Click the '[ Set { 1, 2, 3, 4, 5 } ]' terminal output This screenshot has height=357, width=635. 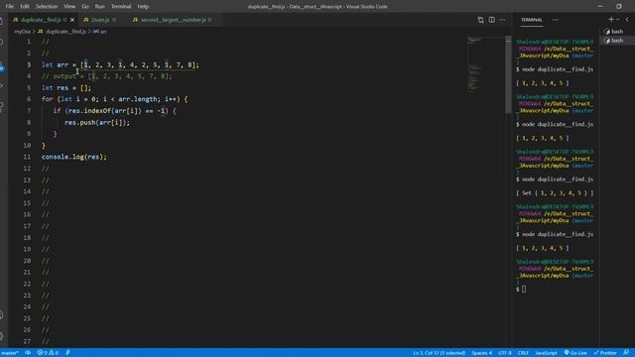[555, 193]
